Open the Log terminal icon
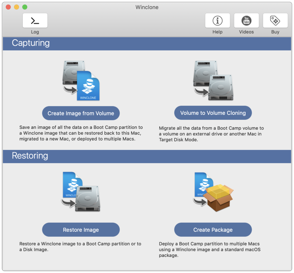 click(x=35, y=20)
